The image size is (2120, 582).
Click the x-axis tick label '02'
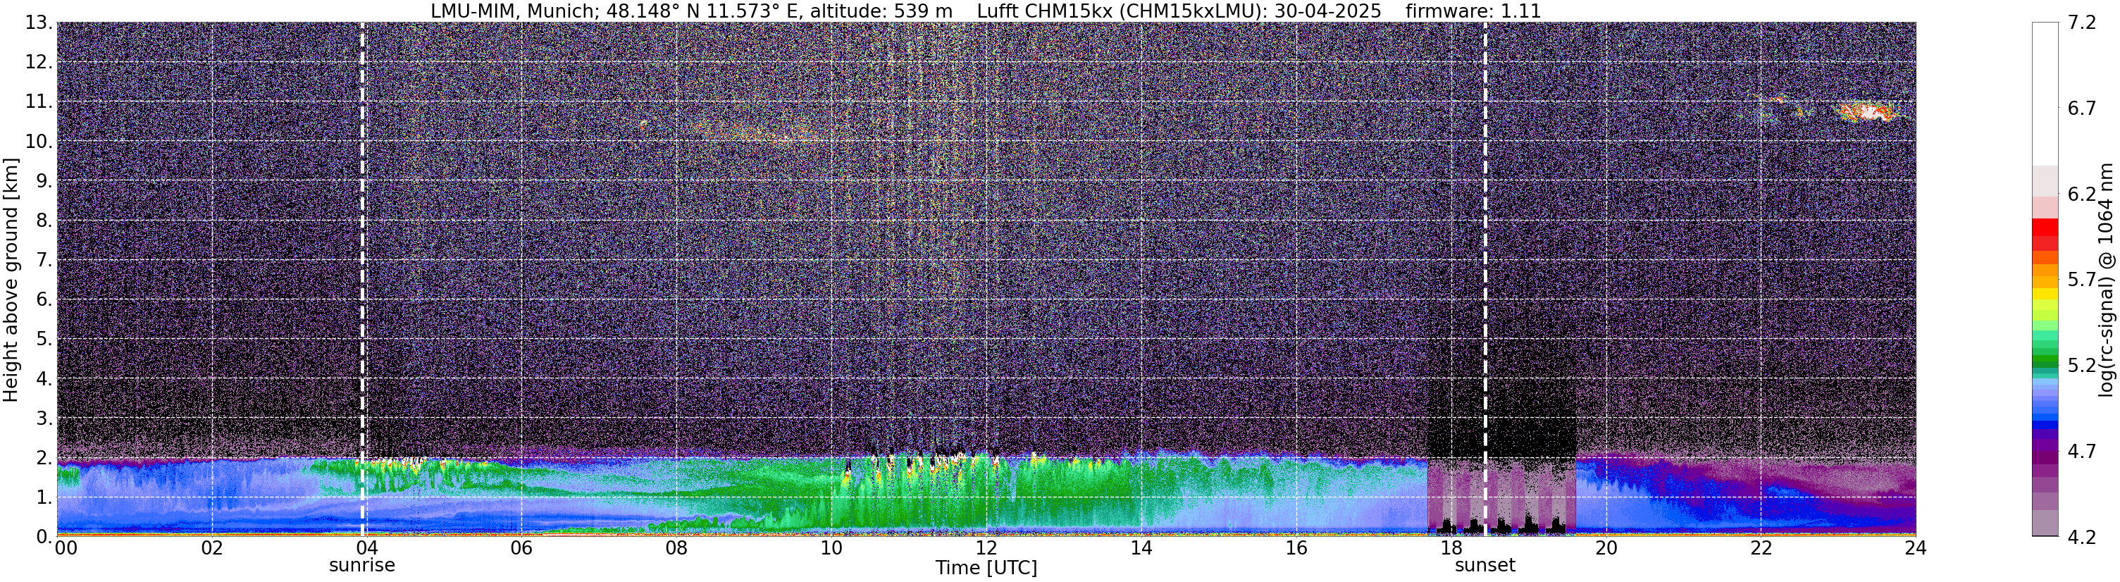[x=212, y=548]
